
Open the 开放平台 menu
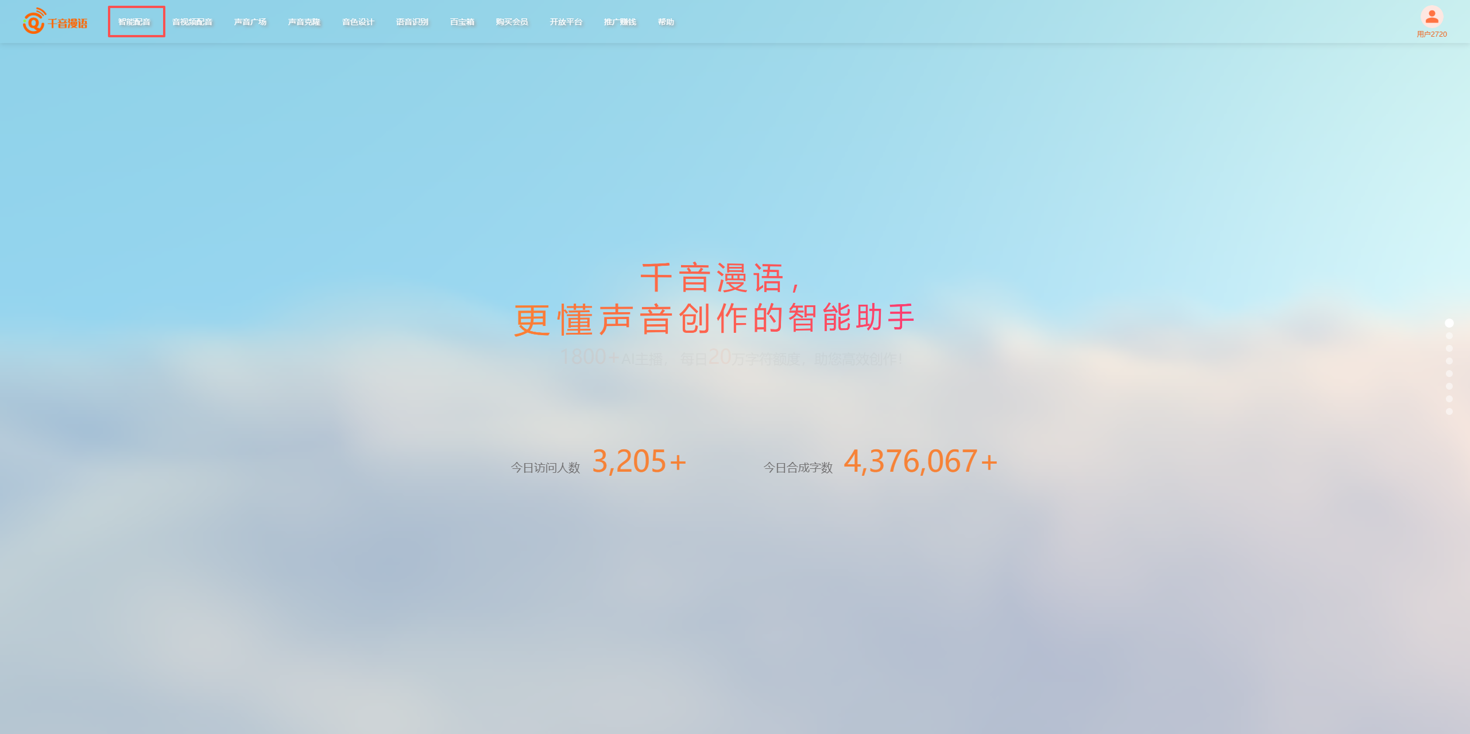tap(566, 22)
